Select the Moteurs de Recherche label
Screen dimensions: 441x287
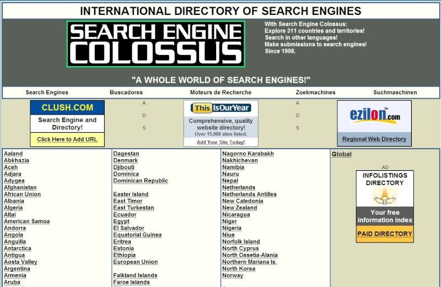(x=221, y=92)
